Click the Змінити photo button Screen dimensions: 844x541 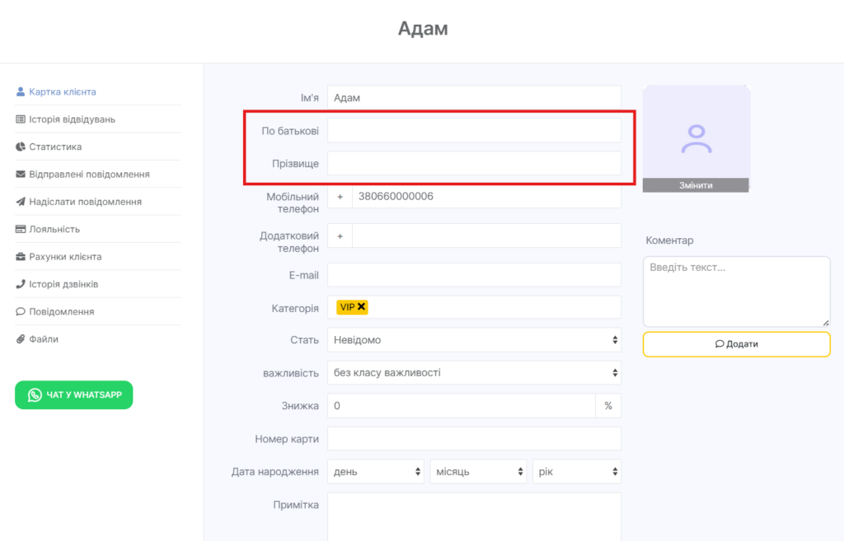[x=696, y=185]
